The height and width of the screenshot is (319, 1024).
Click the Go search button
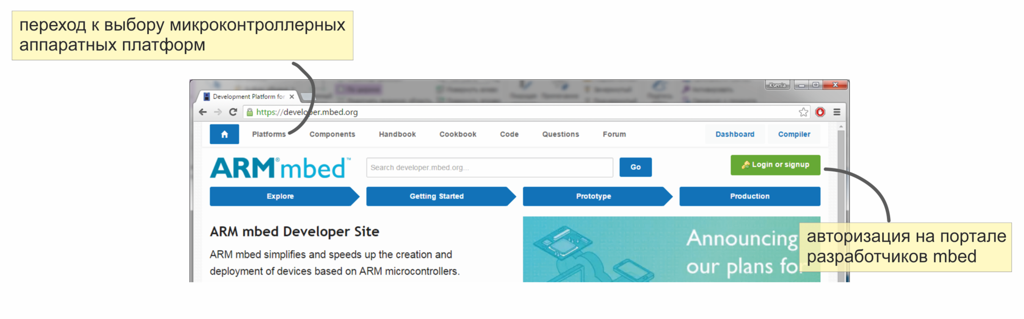click(x=636, y=167)
